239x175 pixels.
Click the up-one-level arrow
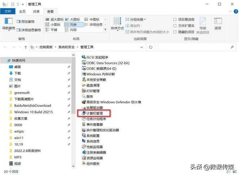[x=26, y=47]
